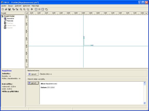Viewport: 149px width, 111px height.
Task: Select the Výpočet tree item
Action: coord(10,28)
